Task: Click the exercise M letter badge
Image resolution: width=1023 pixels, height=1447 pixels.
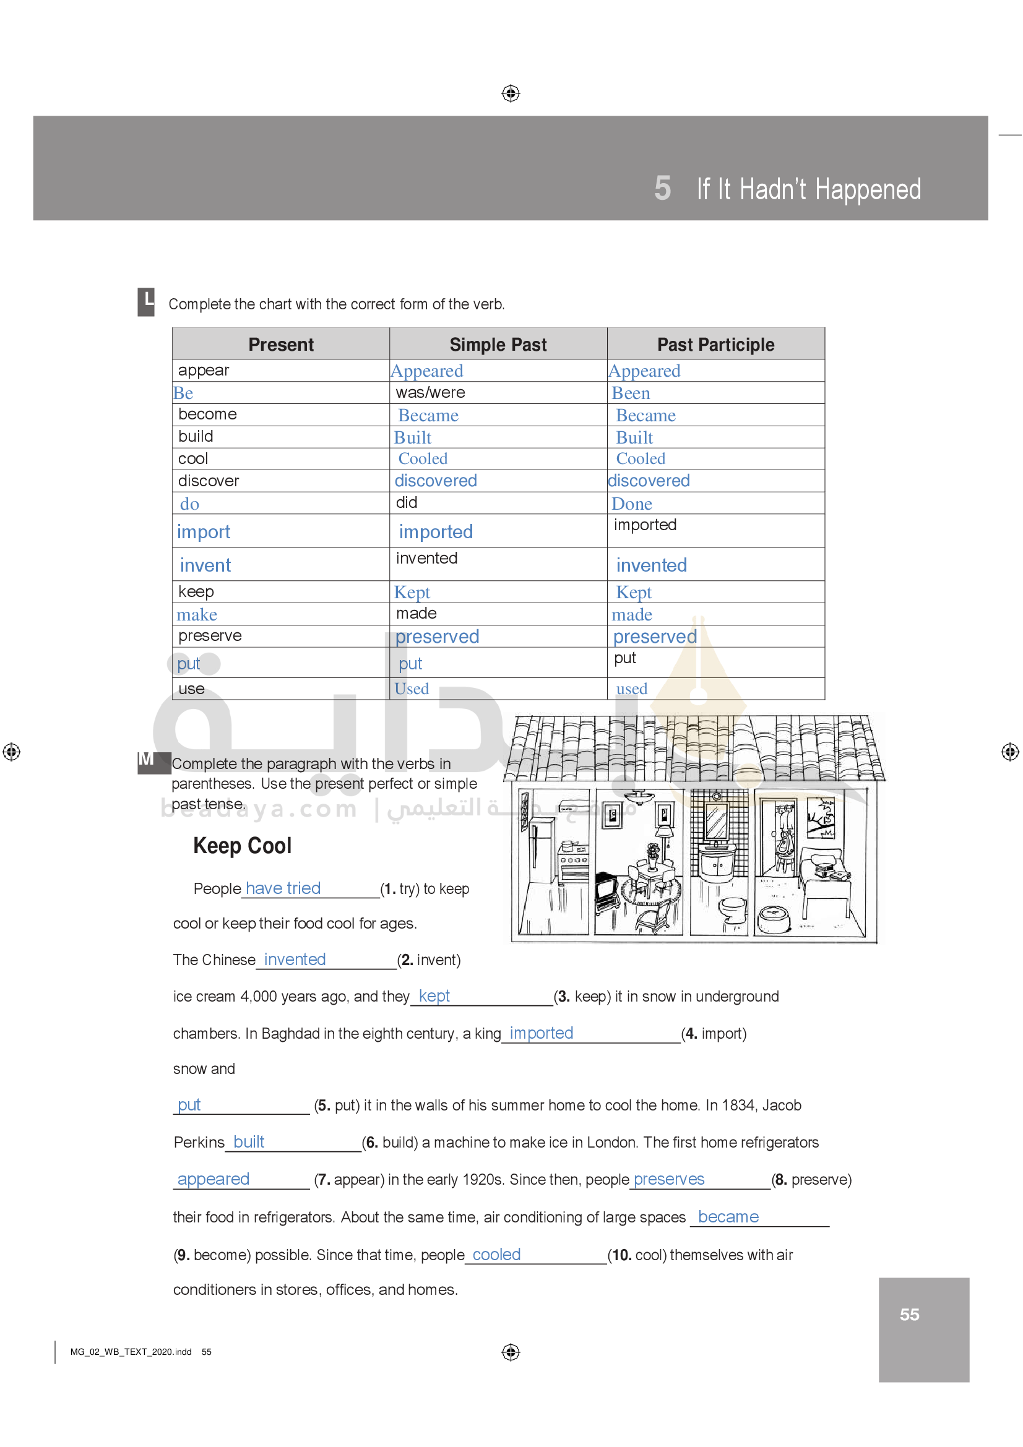Action: [x=147, y=762]
